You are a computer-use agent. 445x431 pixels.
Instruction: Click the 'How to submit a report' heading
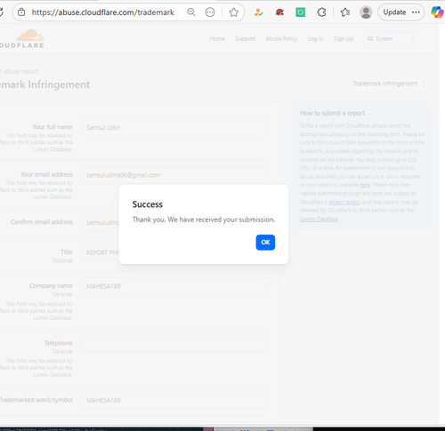point(332,113)
